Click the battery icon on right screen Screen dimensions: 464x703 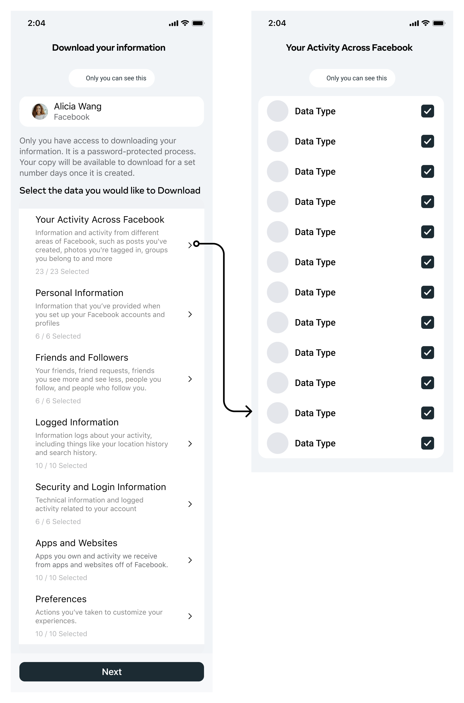[x=438, y=23]
